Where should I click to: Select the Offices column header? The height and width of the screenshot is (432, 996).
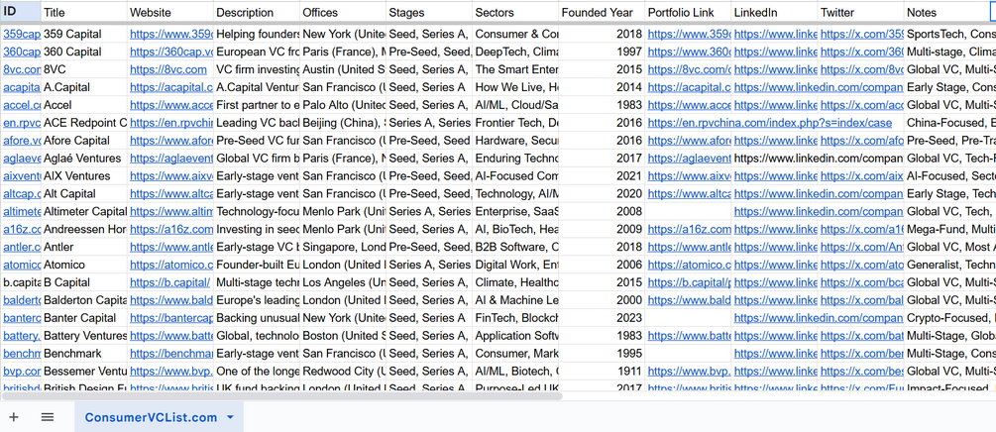(343, 12)
